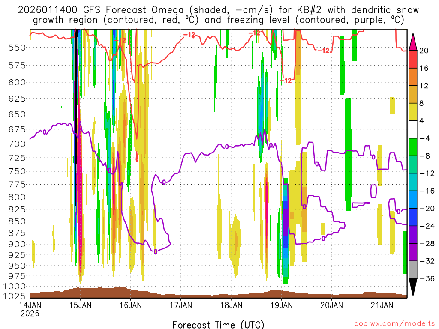
Task: Click the purple 0 contour label near 925 level
Action: [x=156, y=251]
